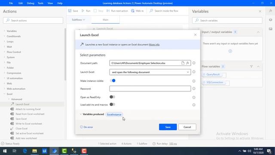This screenshot has height=155, width=275.
Task: Click the ExcelInstance variable chip
Action: 114,115
